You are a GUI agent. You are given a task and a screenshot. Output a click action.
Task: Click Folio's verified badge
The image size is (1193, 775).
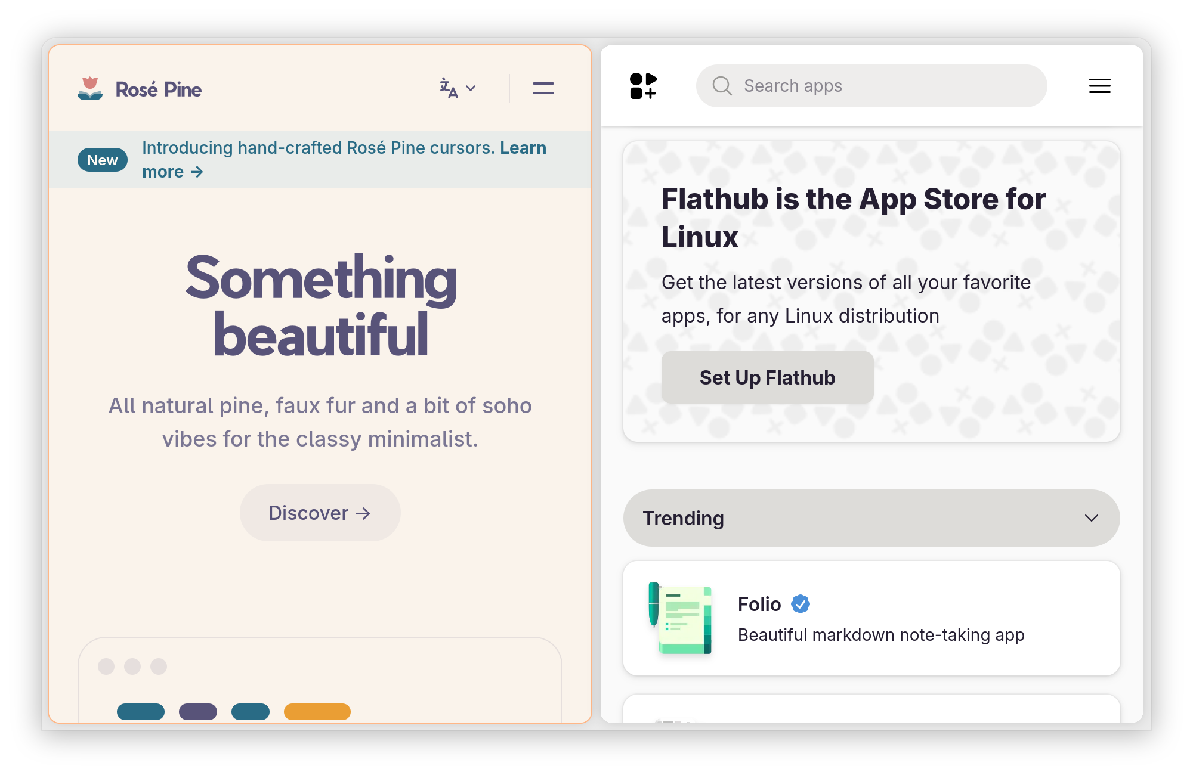click(x=800, y=604)
